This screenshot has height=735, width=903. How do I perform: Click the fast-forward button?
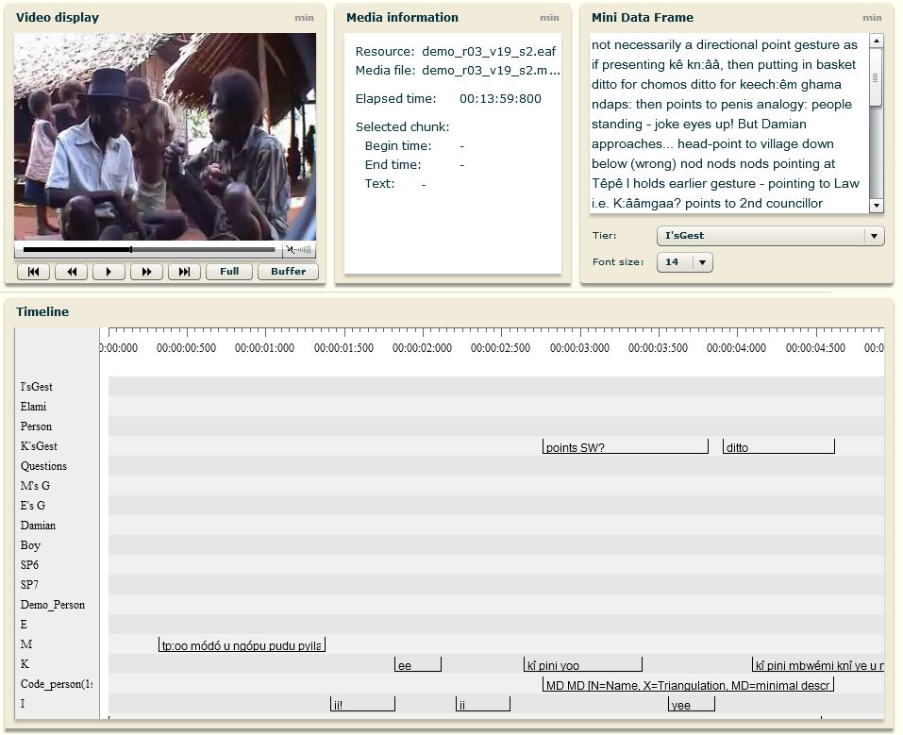point(146,272)
